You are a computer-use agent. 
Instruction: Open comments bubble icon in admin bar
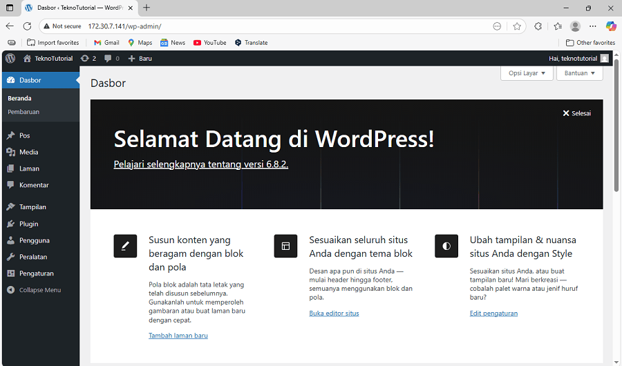[x=108, y=58]
